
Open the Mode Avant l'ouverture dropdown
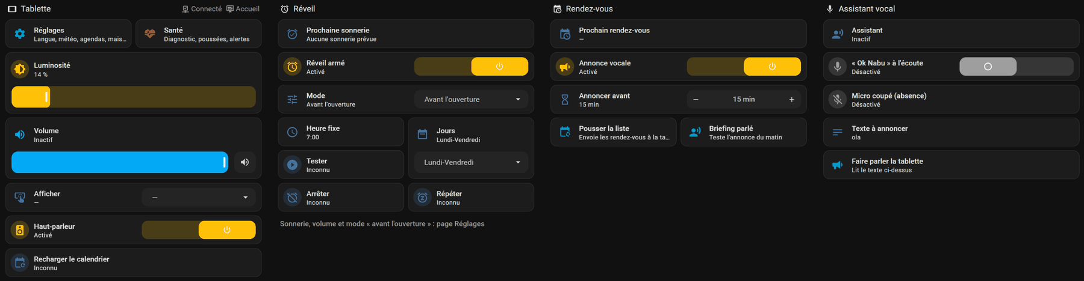(471, 100)
